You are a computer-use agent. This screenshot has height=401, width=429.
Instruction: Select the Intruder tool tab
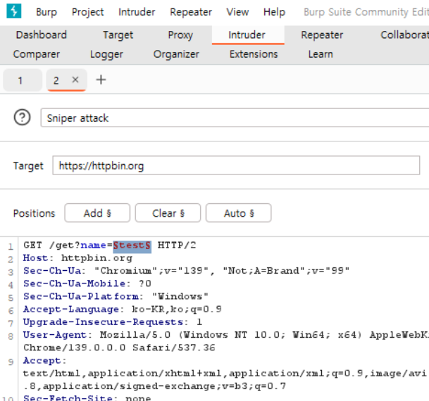[x=247, y=35]
